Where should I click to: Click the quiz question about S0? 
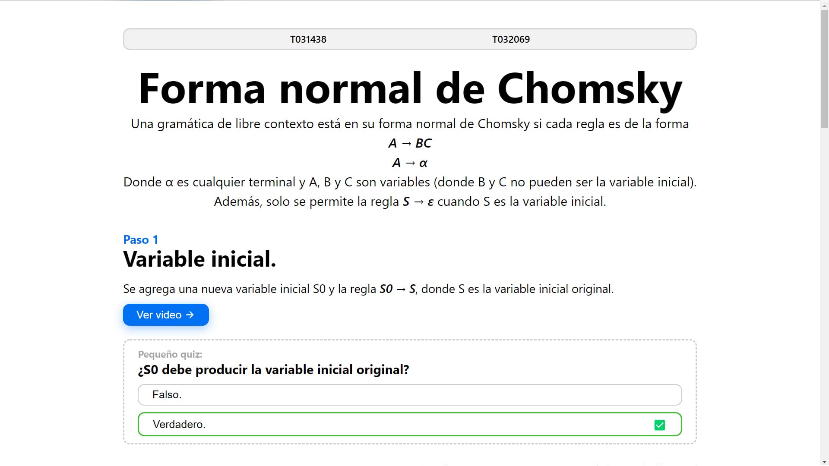point(273,370)
